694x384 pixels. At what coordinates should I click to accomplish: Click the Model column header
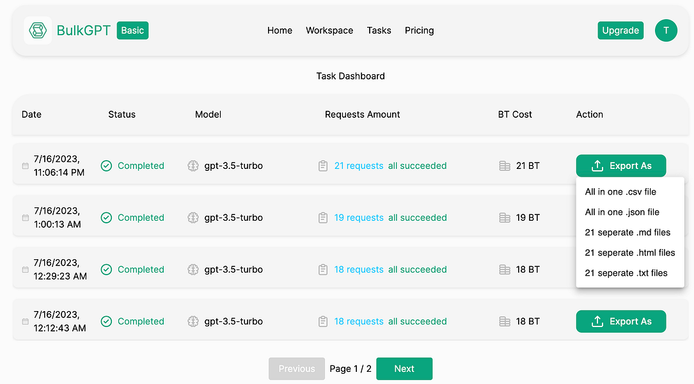(x=208, y=115)
